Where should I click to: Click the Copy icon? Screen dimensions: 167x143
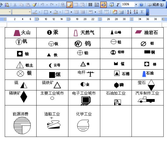(x=21, y=5)
